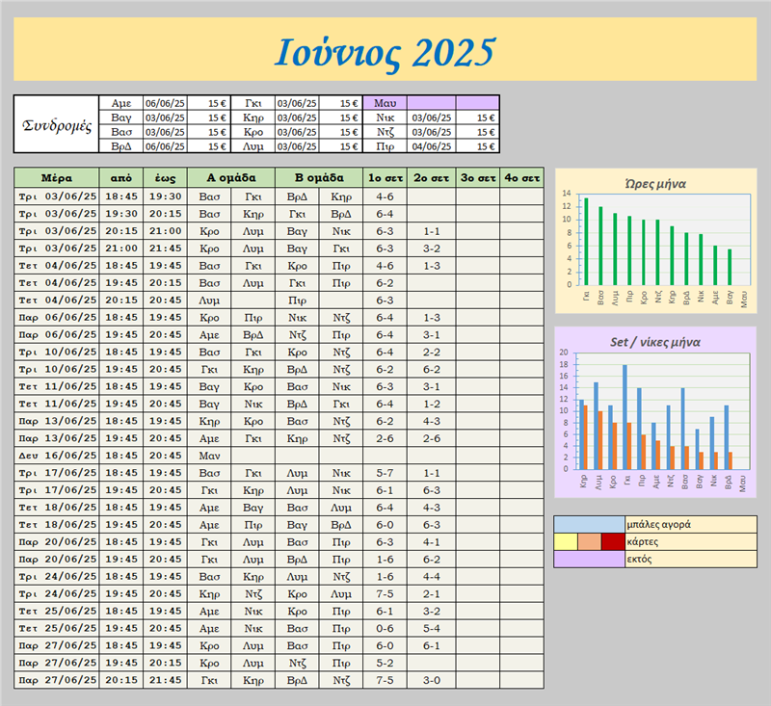Select the '4ο σετ' column header
Image resolution: width=771 pixels, height=706 pixels.
pyautogui.click(x=523, y=178)
